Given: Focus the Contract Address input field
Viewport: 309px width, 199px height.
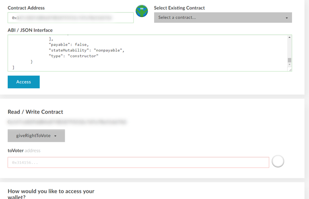Looking at the screenshot, I should (70, 18).
